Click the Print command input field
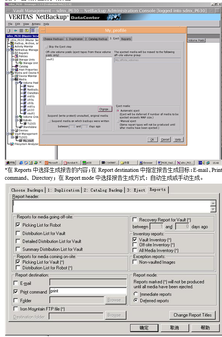Viewport: 222px width, 337px height. [88, 291]
